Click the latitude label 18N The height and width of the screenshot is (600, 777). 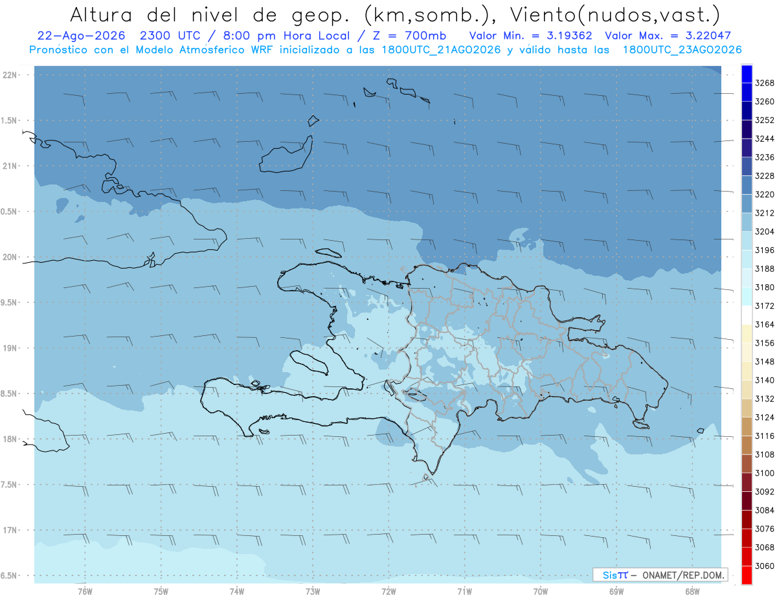pos(9,439)
